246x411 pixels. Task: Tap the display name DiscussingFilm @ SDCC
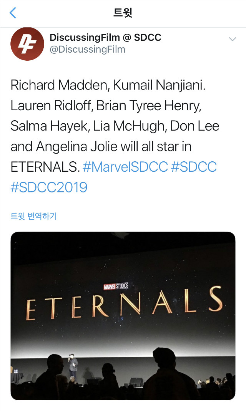point(105,38)
